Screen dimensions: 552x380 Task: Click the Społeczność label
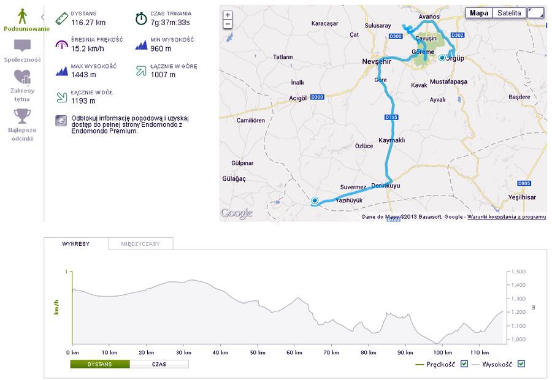pyautogui.click(x=23, y=60)
